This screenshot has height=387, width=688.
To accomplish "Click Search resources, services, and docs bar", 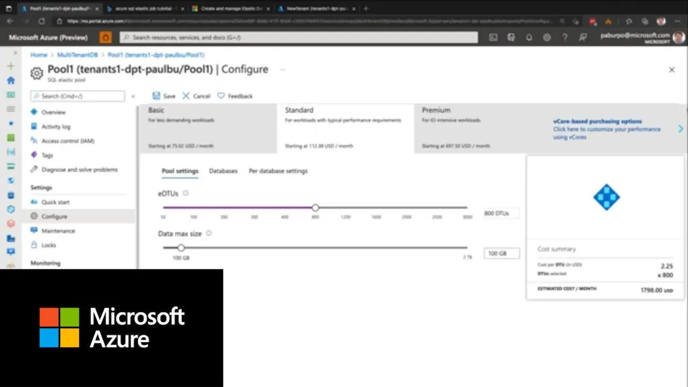I will [x=298, y=38].
